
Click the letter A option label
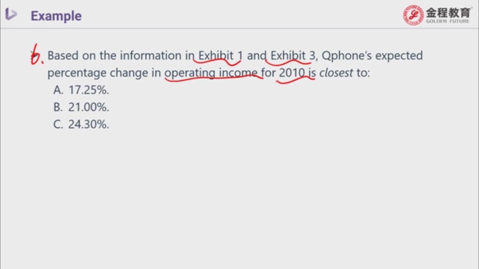[x=58, y=90]
